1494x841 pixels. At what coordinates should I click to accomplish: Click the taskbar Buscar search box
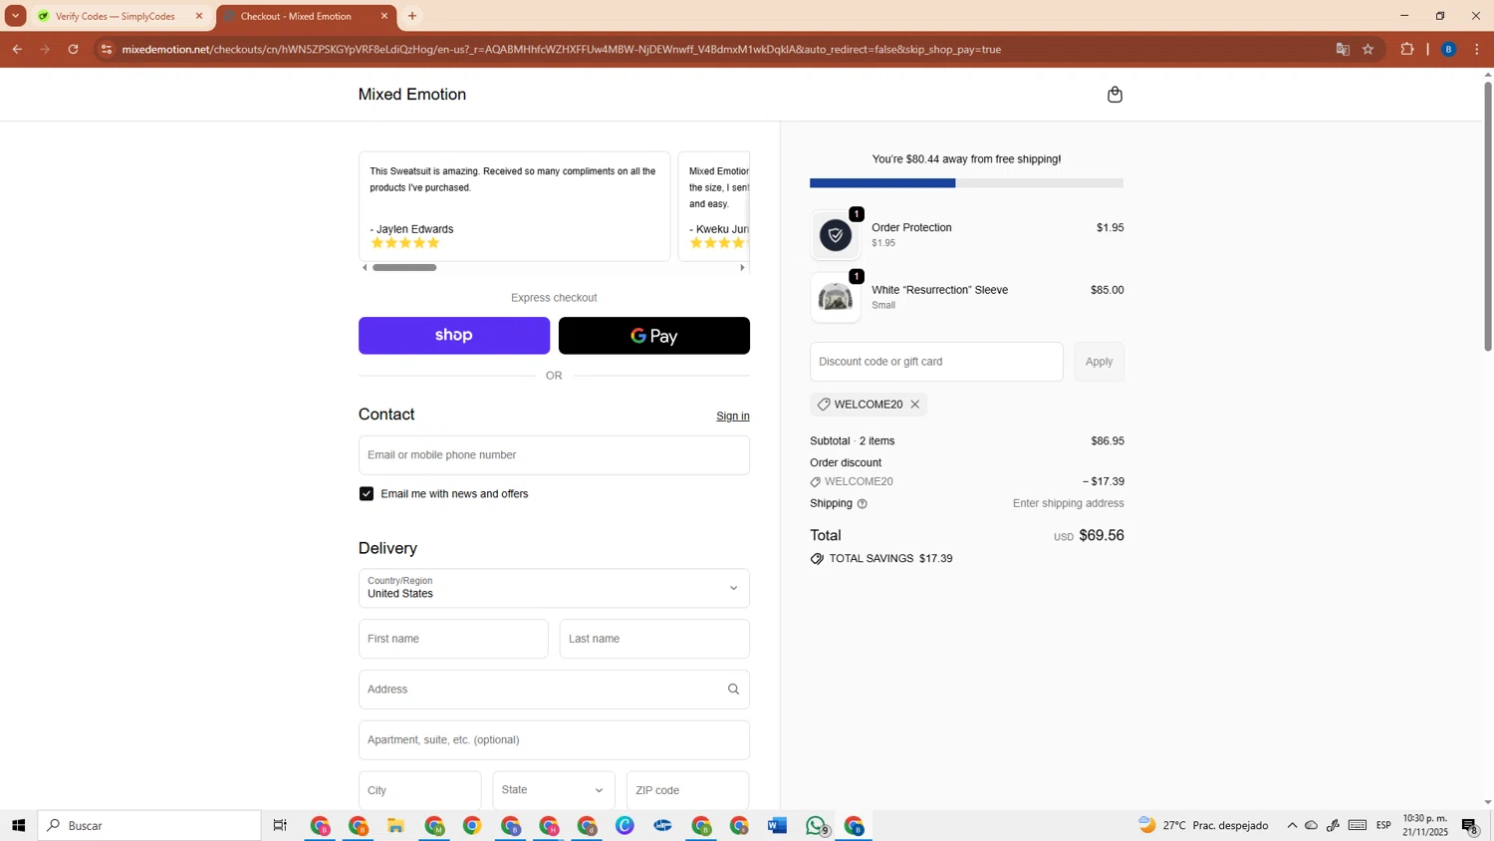149,826
